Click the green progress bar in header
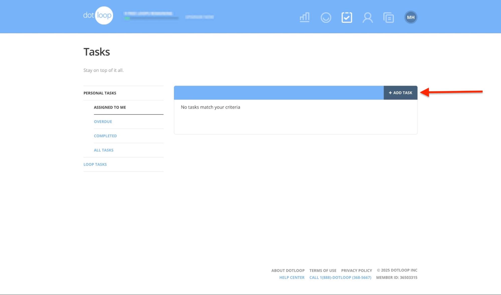Screen dimensions: 501x295 [127, 18]
